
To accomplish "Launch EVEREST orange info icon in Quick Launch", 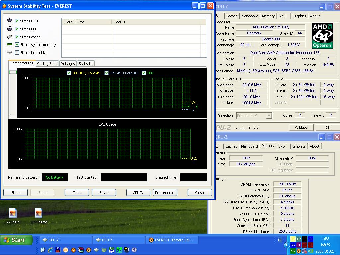I will [89, 250].
